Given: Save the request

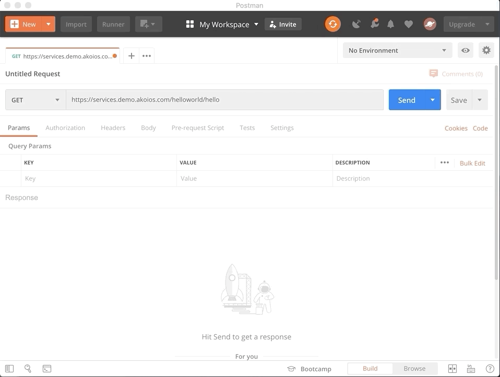Looking at the screenshot, I should (x=459, y=100).
